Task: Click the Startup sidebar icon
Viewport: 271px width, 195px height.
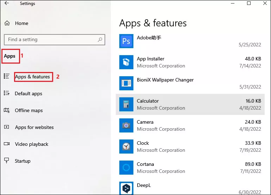Action: click(x=7, y=161)
